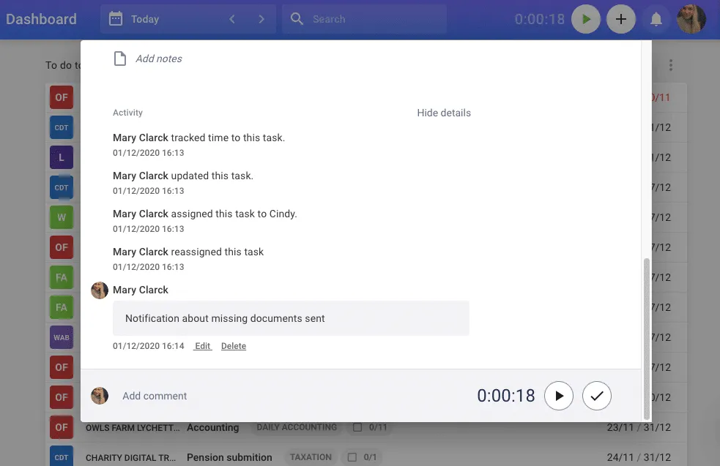This screenshot has width=720, height=466.
Task: Click 'tracked time to this task' entry
Action: tap(198, 138)
